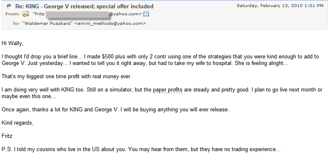Click the "Once again, thanks a lot" paragraph
328x166 pixels.
coord(115,109)
